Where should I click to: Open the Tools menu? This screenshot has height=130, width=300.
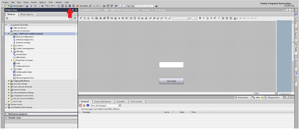(x=51, y=2)
